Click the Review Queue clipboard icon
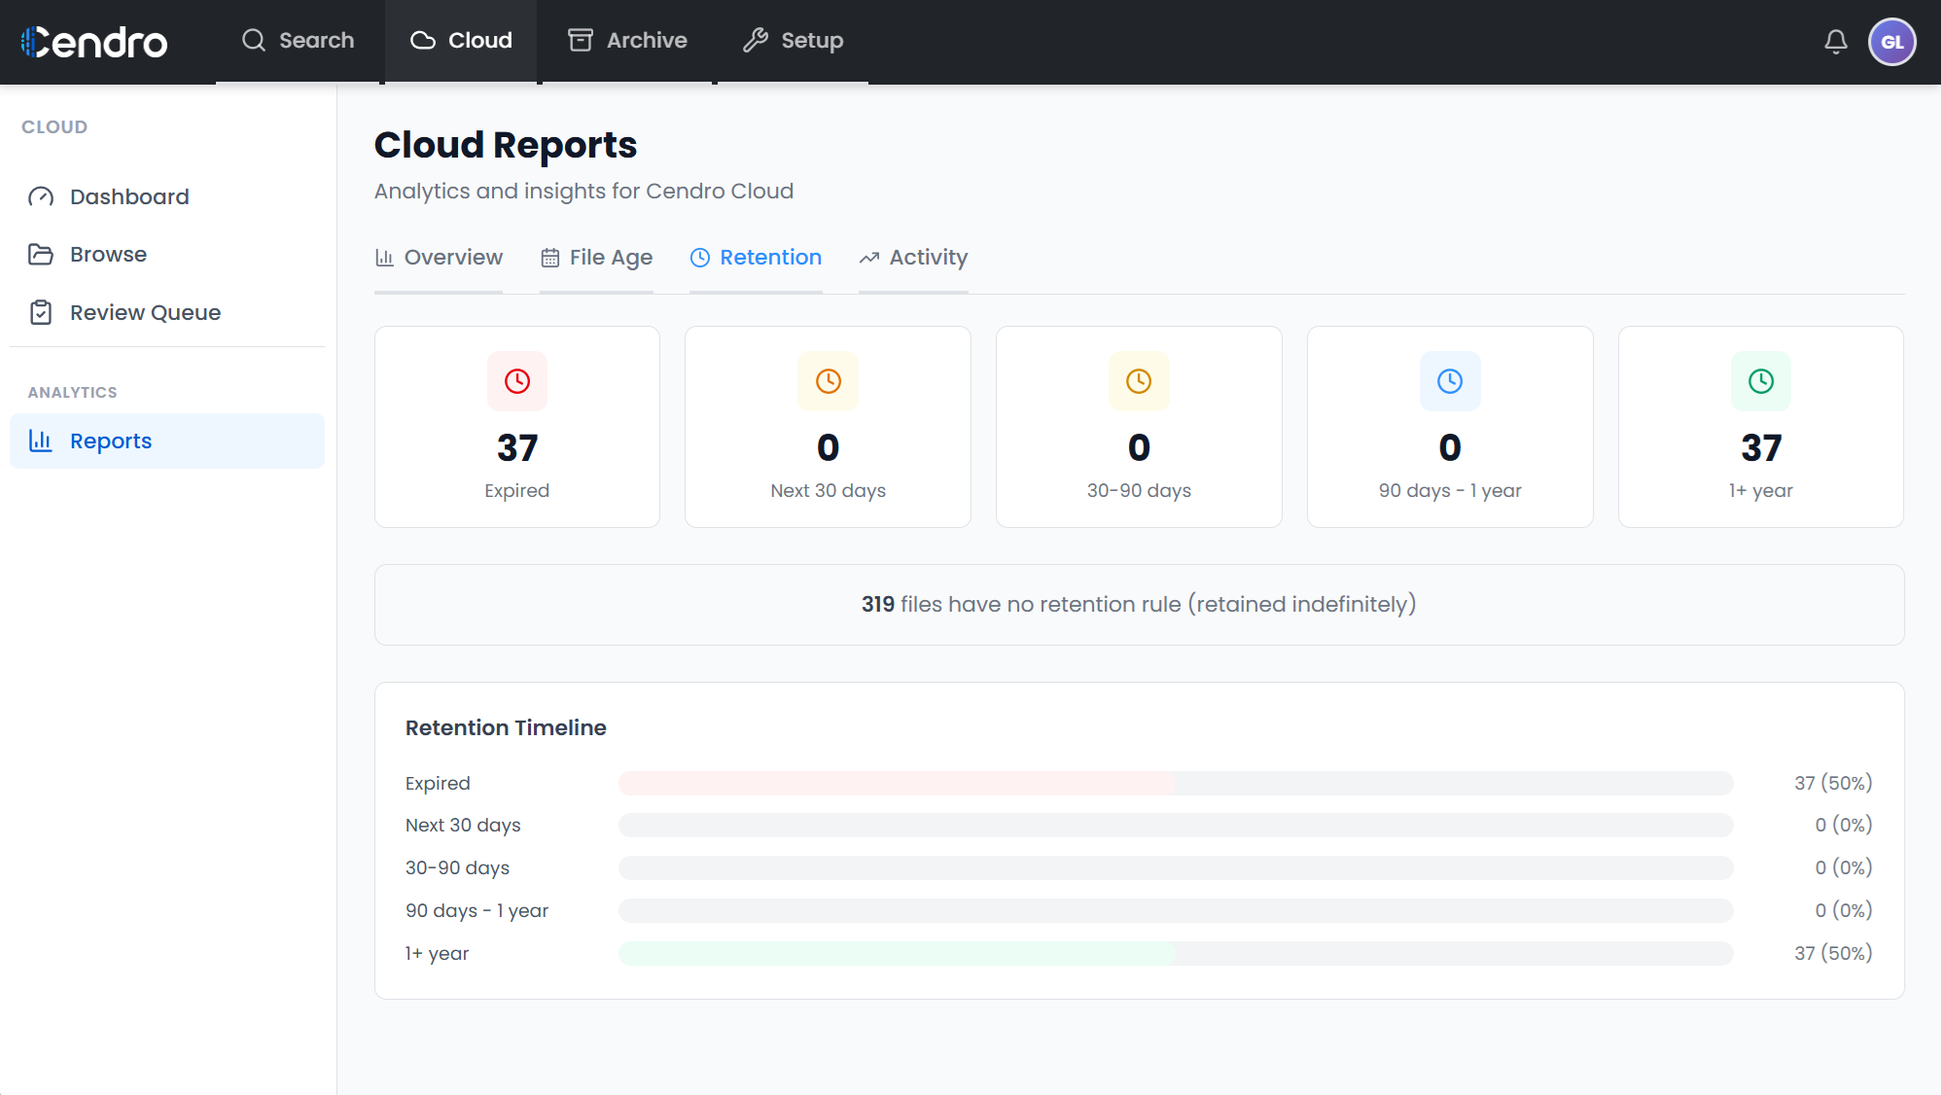The image size is (1941, 1095). click(x=41, y=312)
